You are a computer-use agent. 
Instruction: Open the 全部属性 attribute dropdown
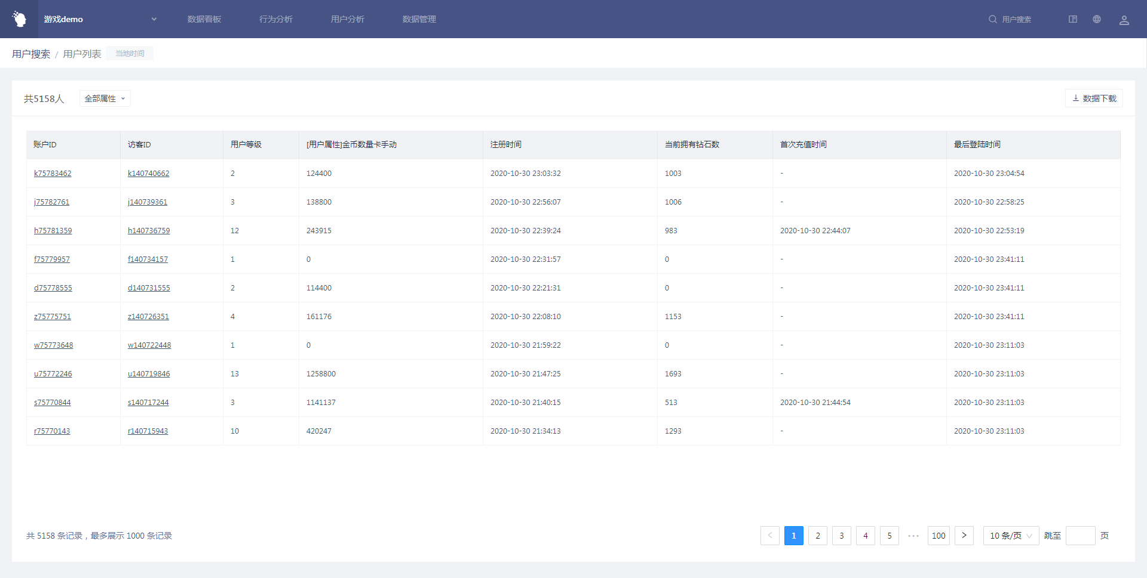pyautogui.click(x=105, y=98)
